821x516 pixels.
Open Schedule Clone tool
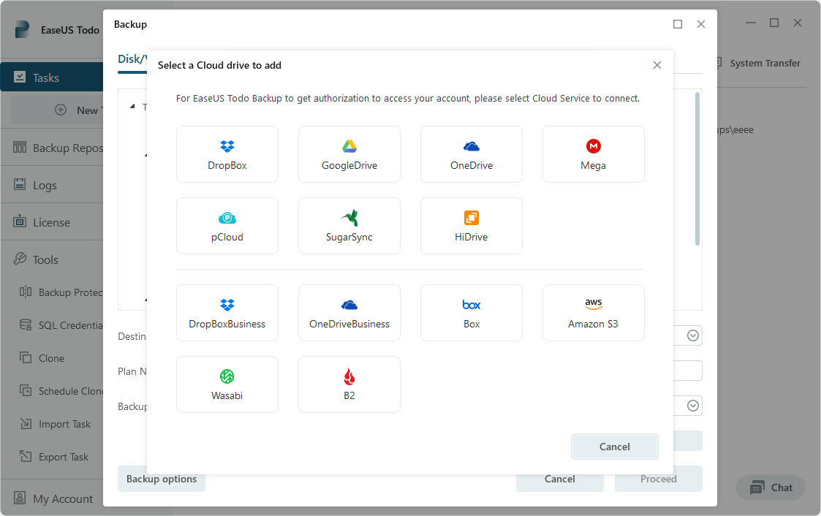click(x=61, y=391)
